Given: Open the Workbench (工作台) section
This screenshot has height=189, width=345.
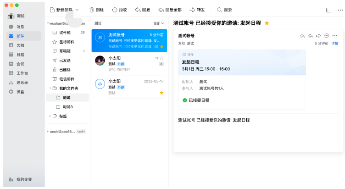Looking at the screenshot, I should point(22,73).
